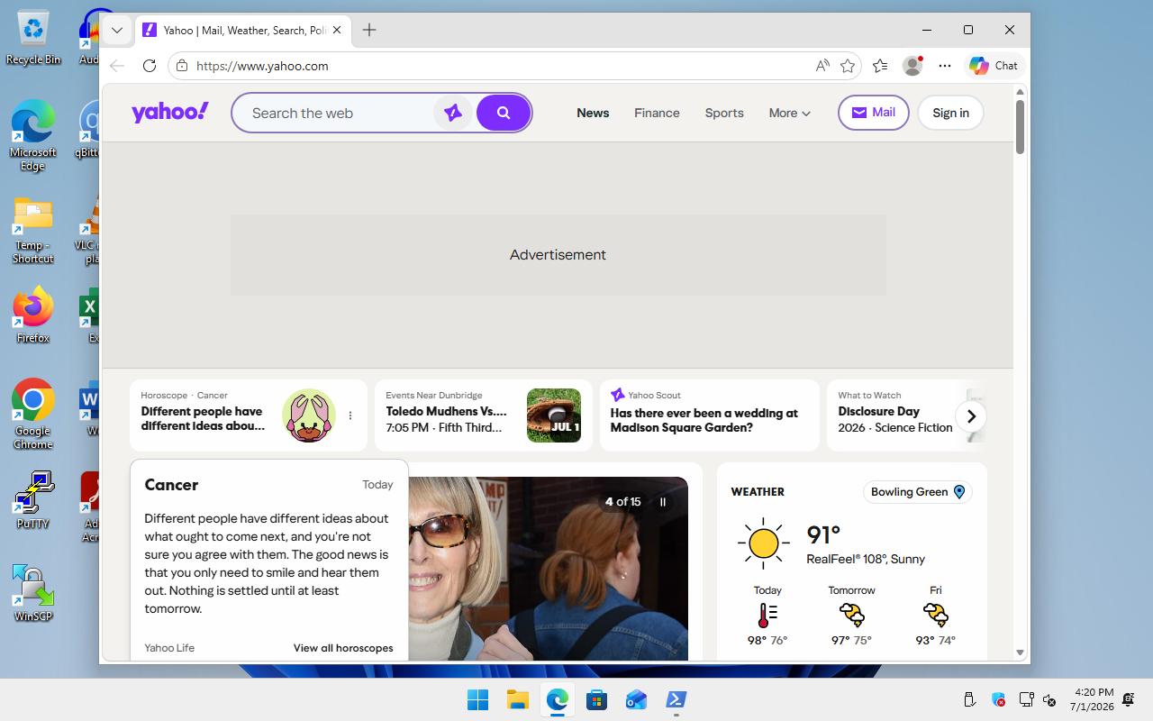The height and width of the screenshot is (721, 1153).
Task: Refresh the Yahoo page
Action: point(150,66)
